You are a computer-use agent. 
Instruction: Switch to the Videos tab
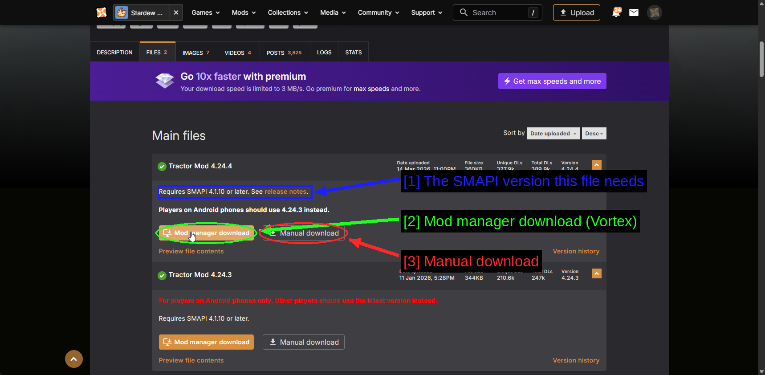coord(238,53)
